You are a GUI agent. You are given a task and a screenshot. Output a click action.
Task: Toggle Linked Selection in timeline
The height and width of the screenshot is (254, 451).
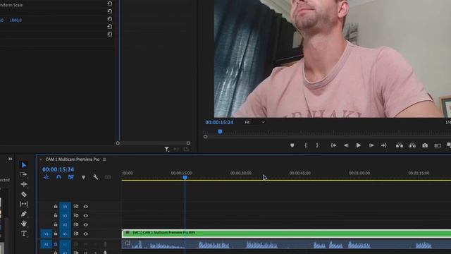[x=71, y=177]
